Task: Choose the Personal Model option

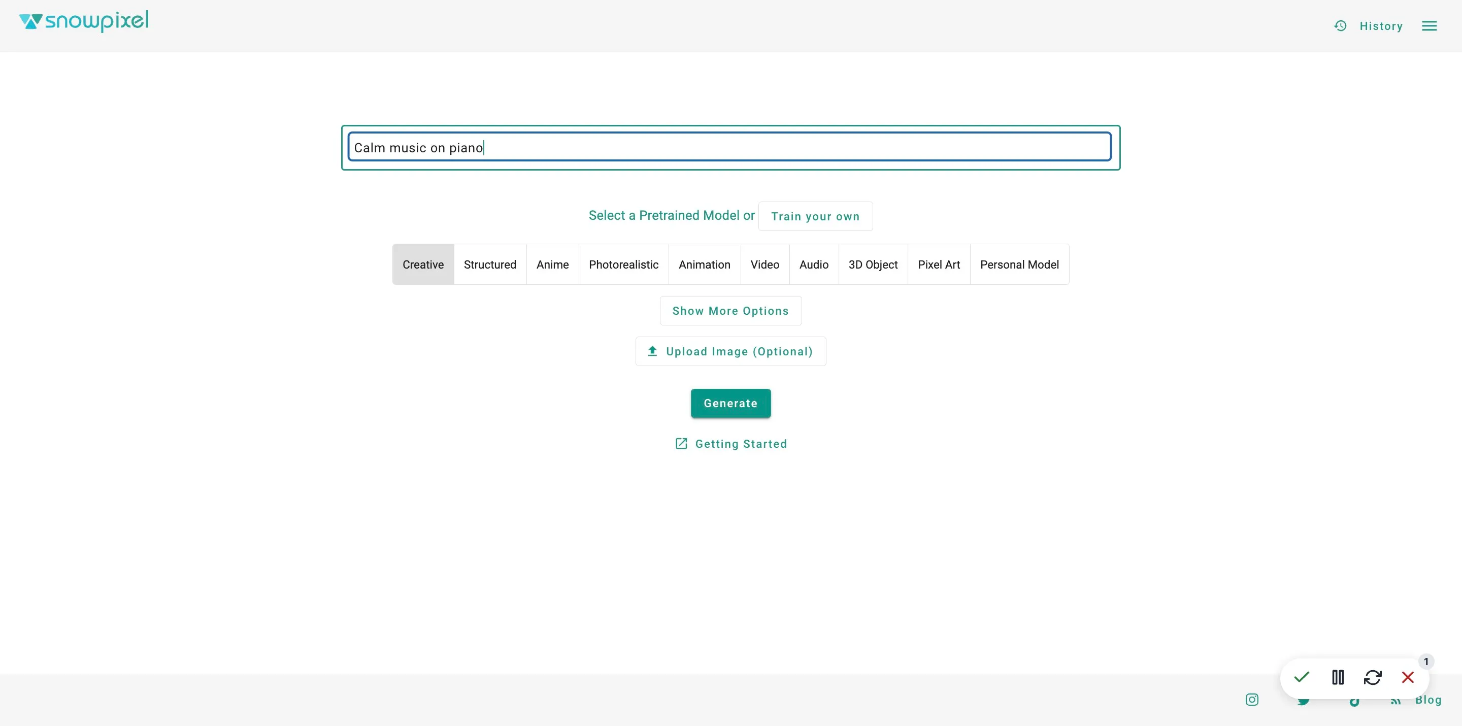Action: pos(1019,265)
